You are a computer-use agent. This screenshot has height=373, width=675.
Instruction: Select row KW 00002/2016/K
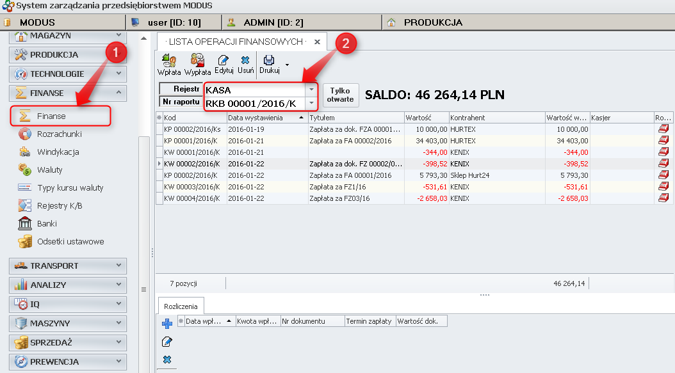[415, 164]
